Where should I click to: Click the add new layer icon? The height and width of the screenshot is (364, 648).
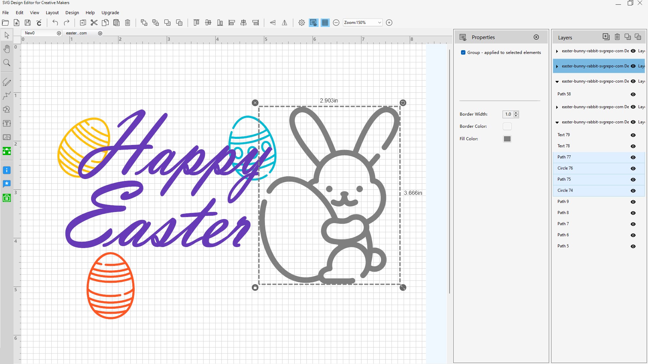tap(606, 36)
